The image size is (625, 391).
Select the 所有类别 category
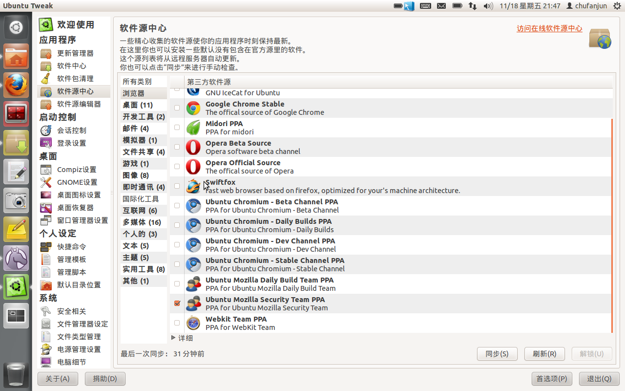point(144,82)
